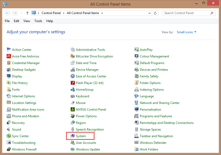This screenshot has width=221, height=155.
Task: Open the Help menu
Action: click(x=50, y=21)
